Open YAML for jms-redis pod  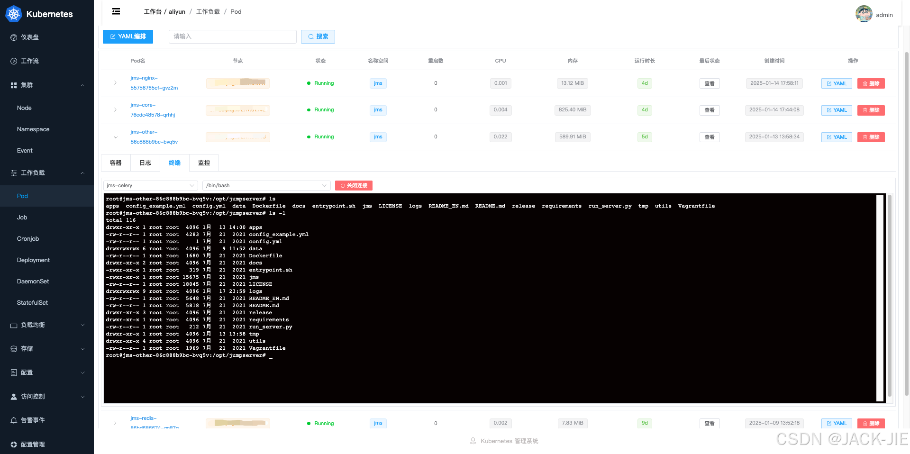[837, 423]
